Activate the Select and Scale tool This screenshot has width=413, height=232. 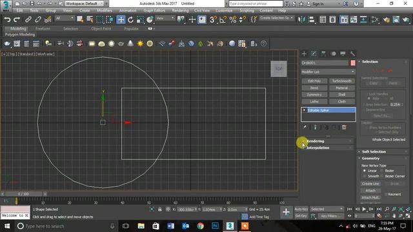[x=140, y=19]
